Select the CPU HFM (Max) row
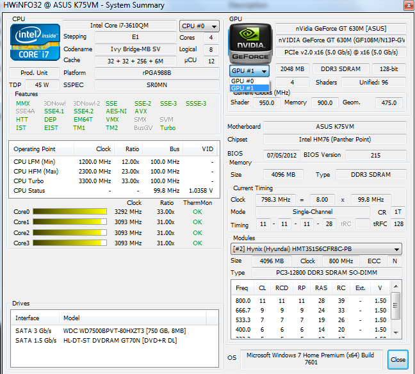Screen dimensions: 415x374 pos(114,172)
